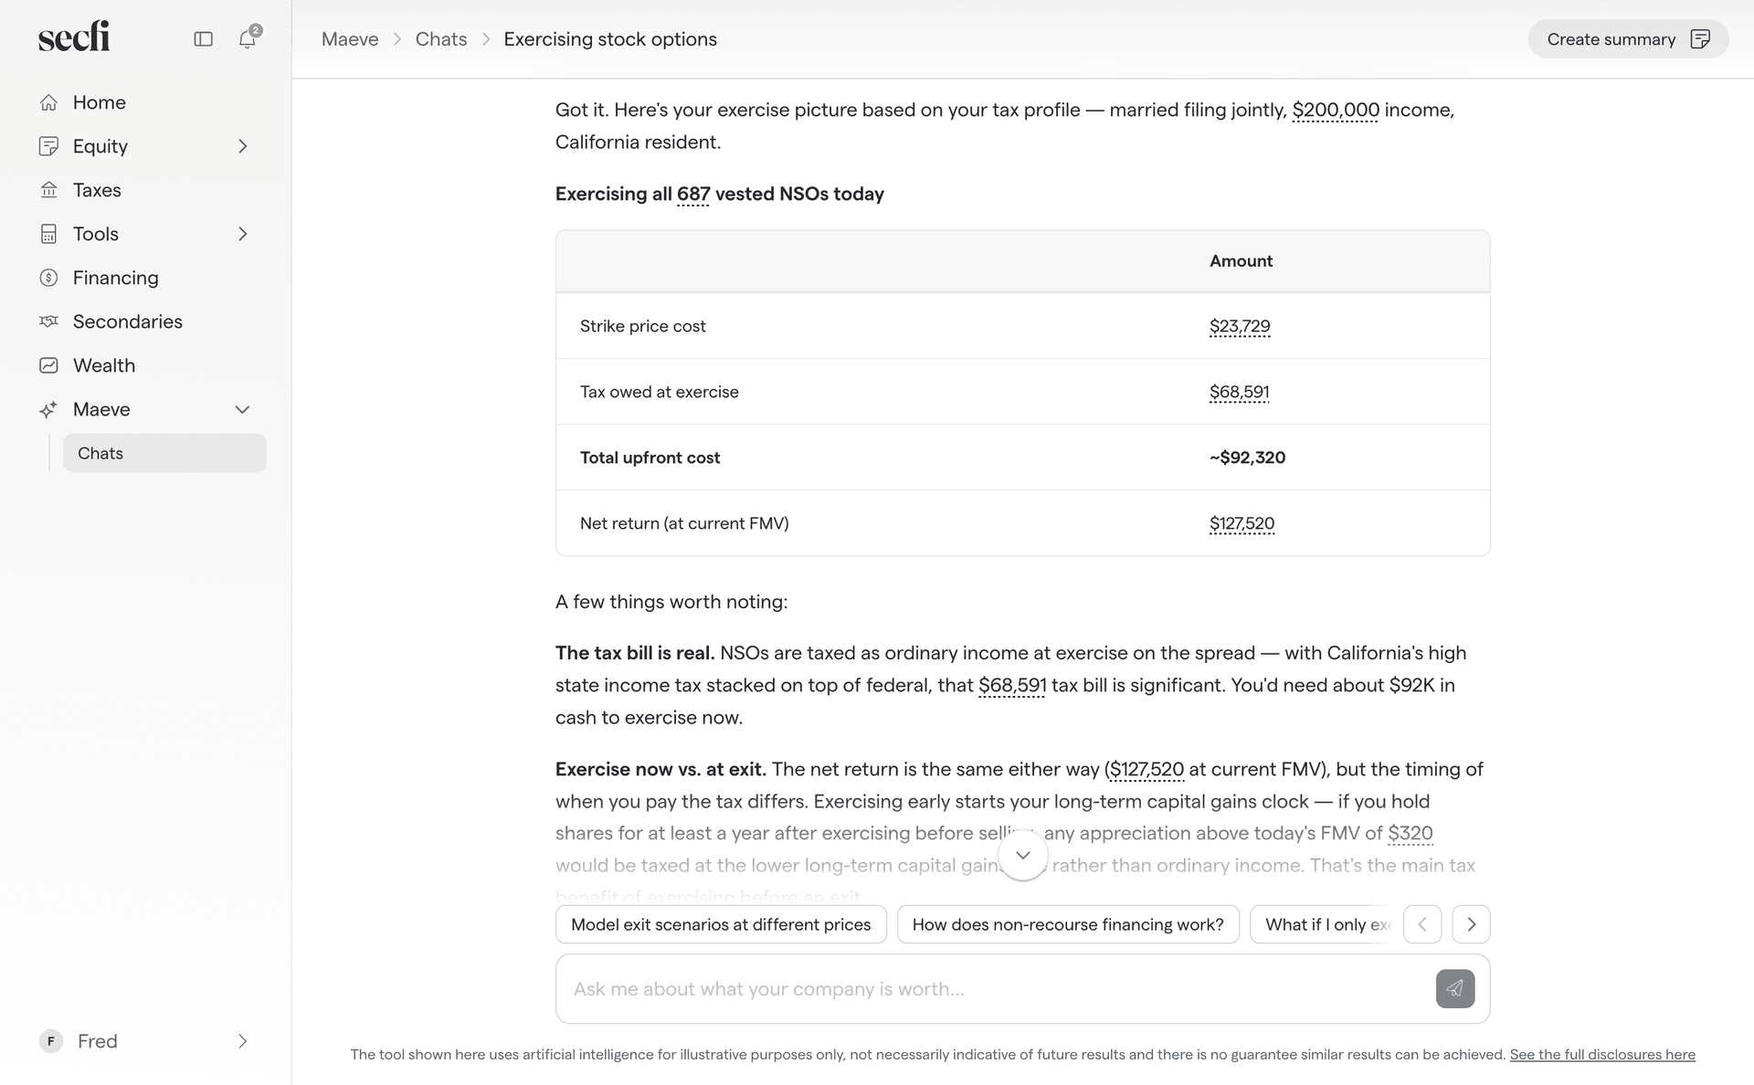Image resolution: width=1754 pixels, height=1085 pixels.
Task: Click the Chats breadcrumb
Action: [x=441, y=39]
